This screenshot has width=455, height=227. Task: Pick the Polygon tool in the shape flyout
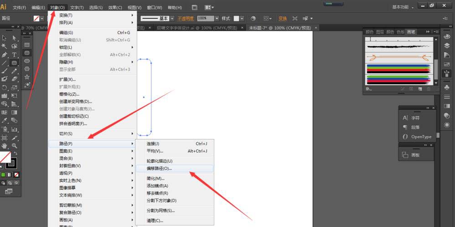coord(27,69)
